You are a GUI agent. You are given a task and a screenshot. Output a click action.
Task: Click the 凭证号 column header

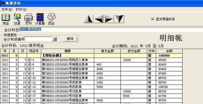coord(34,51)
